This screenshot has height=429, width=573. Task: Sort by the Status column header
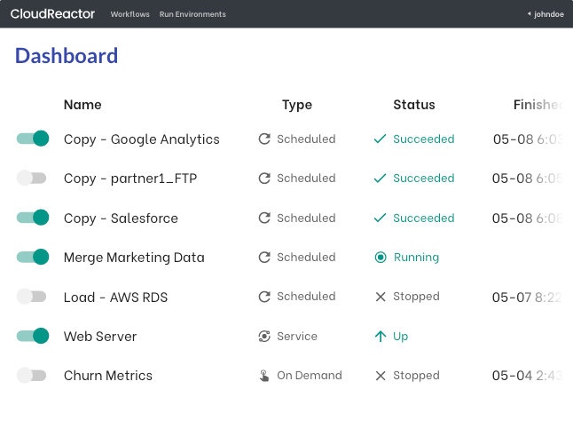point(414,105)
